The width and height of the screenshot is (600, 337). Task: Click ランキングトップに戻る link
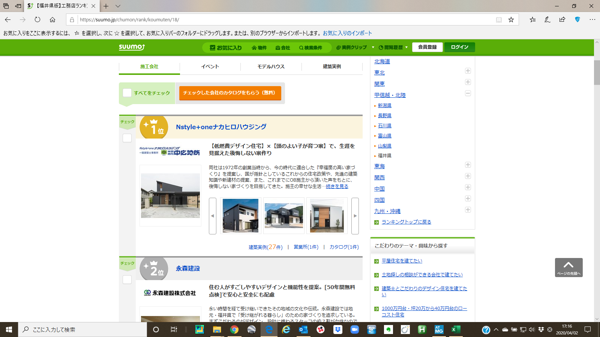click(406, 222)
